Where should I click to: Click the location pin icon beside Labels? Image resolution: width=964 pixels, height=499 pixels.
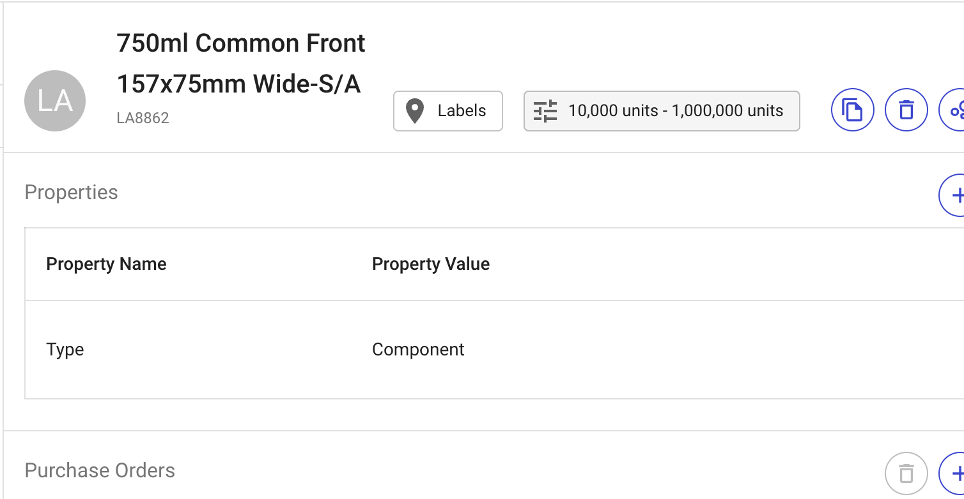click(415, 111)
